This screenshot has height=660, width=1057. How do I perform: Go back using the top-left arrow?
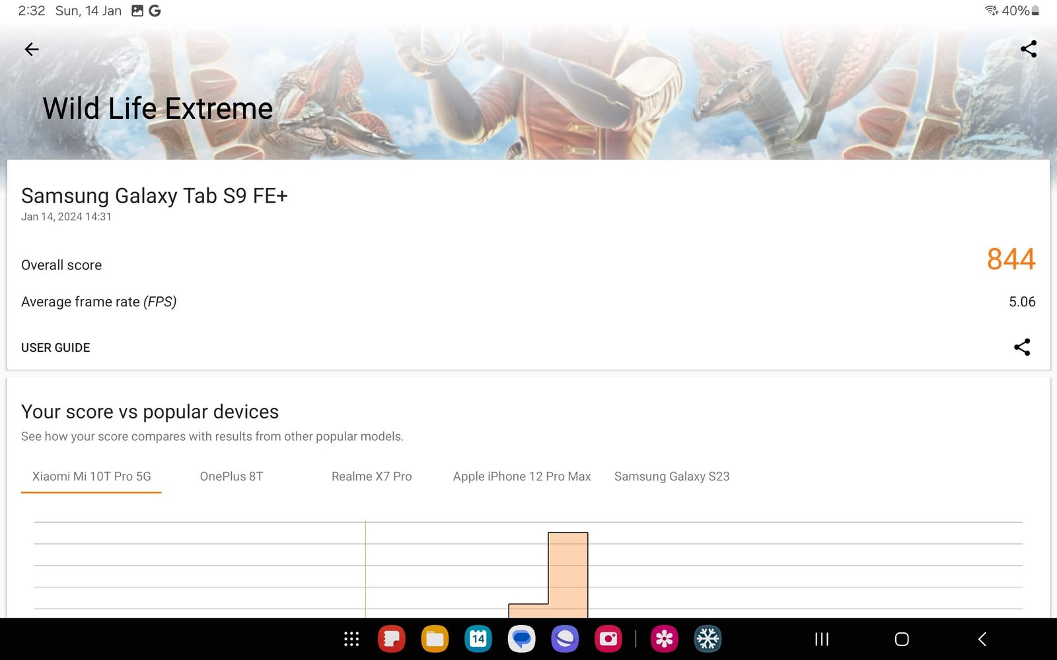(x=31, y=49)
